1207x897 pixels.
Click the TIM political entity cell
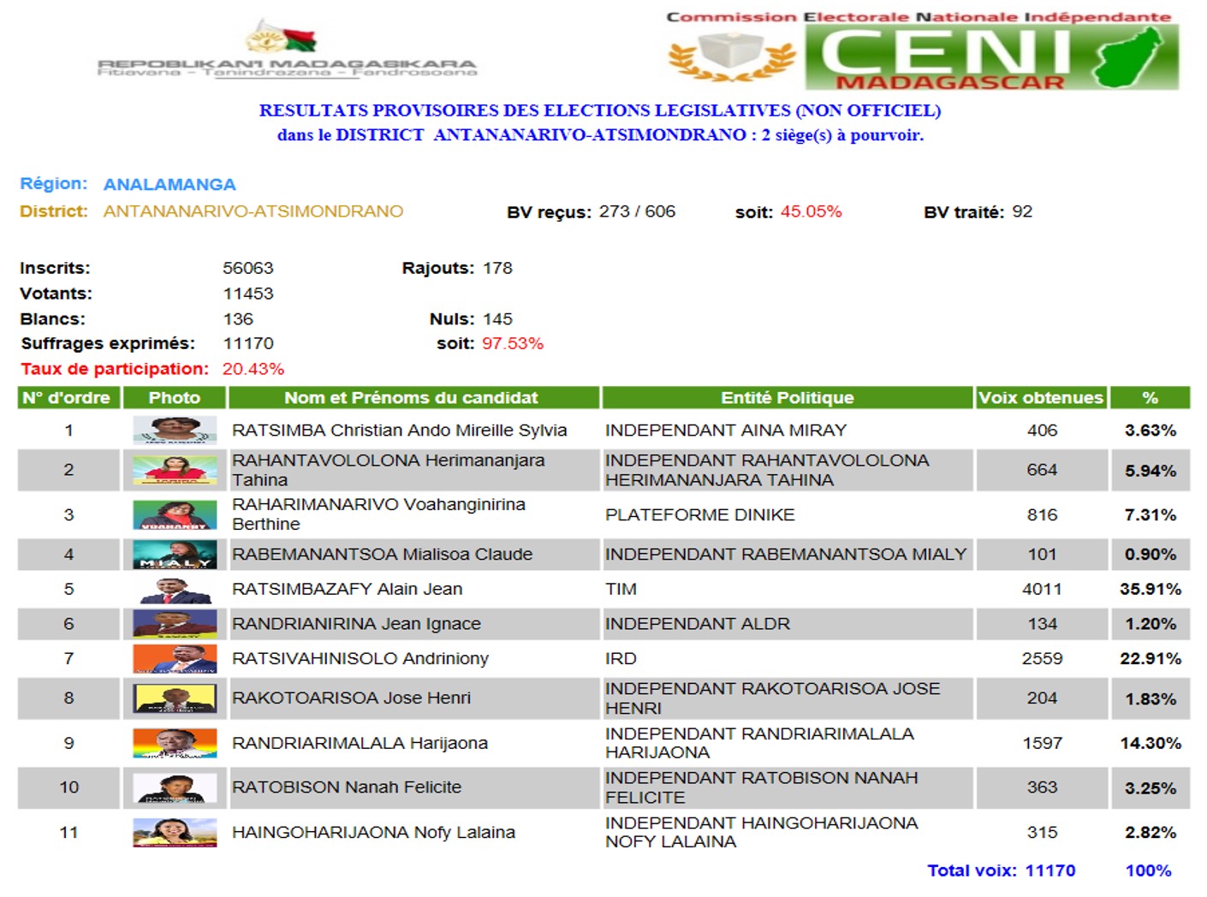(x=621, y=589)
